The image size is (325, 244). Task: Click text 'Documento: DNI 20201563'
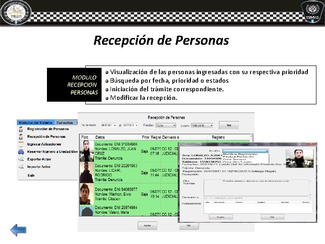click(x=116, y=165)
